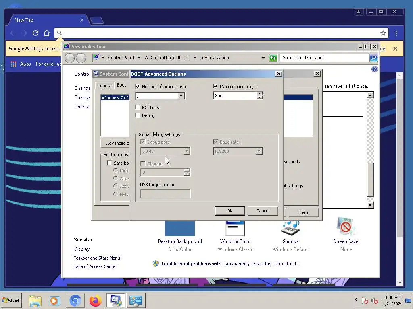Open the Number of processors dropdown

tap(181, 96)
